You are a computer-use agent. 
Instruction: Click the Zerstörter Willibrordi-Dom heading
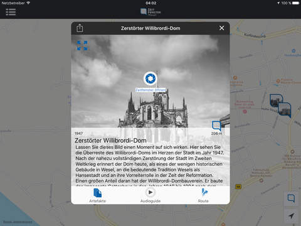pos(110,141)
